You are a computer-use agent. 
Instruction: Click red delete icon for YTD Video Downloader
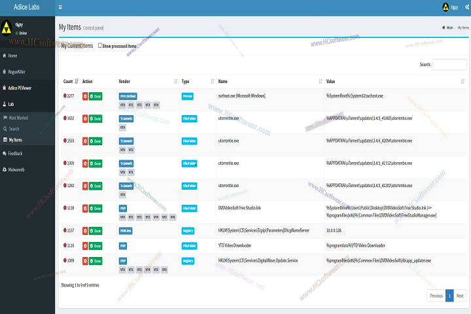86,245
